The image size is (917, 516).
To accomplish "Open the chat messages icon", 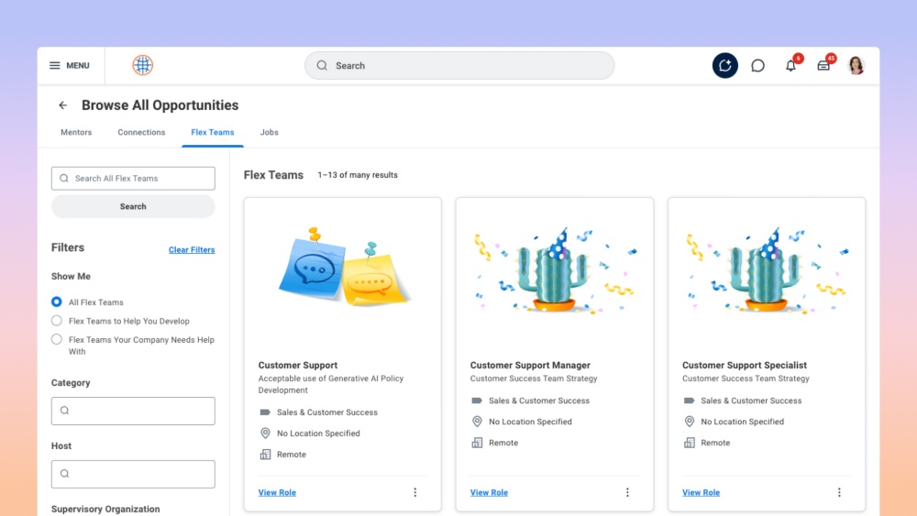I will (x=757, y=66).
